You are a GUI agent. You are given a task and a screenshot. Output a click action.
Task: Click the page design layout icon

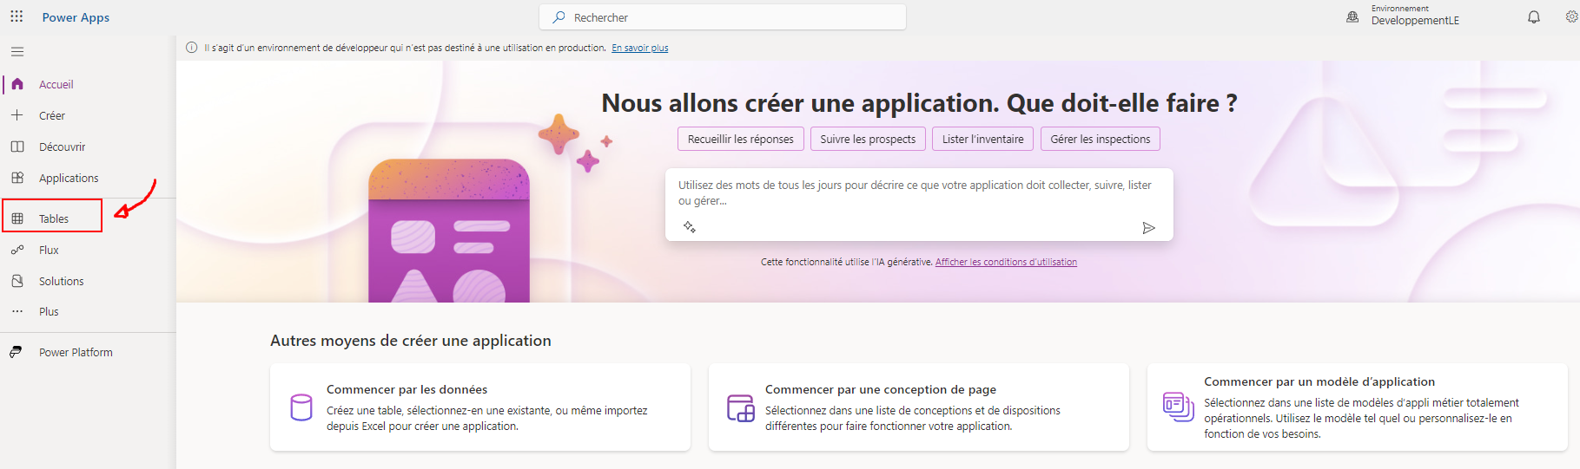[741, 407]
